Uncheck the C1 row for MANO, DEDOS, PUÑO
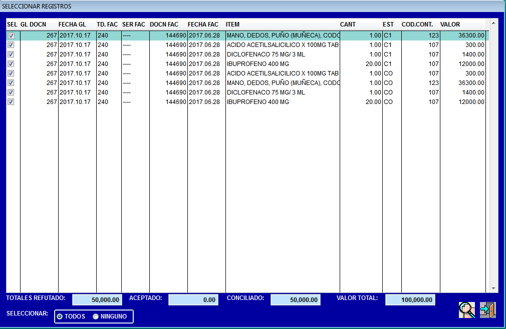This screenshot has width=506, height=329. [11, 35]
